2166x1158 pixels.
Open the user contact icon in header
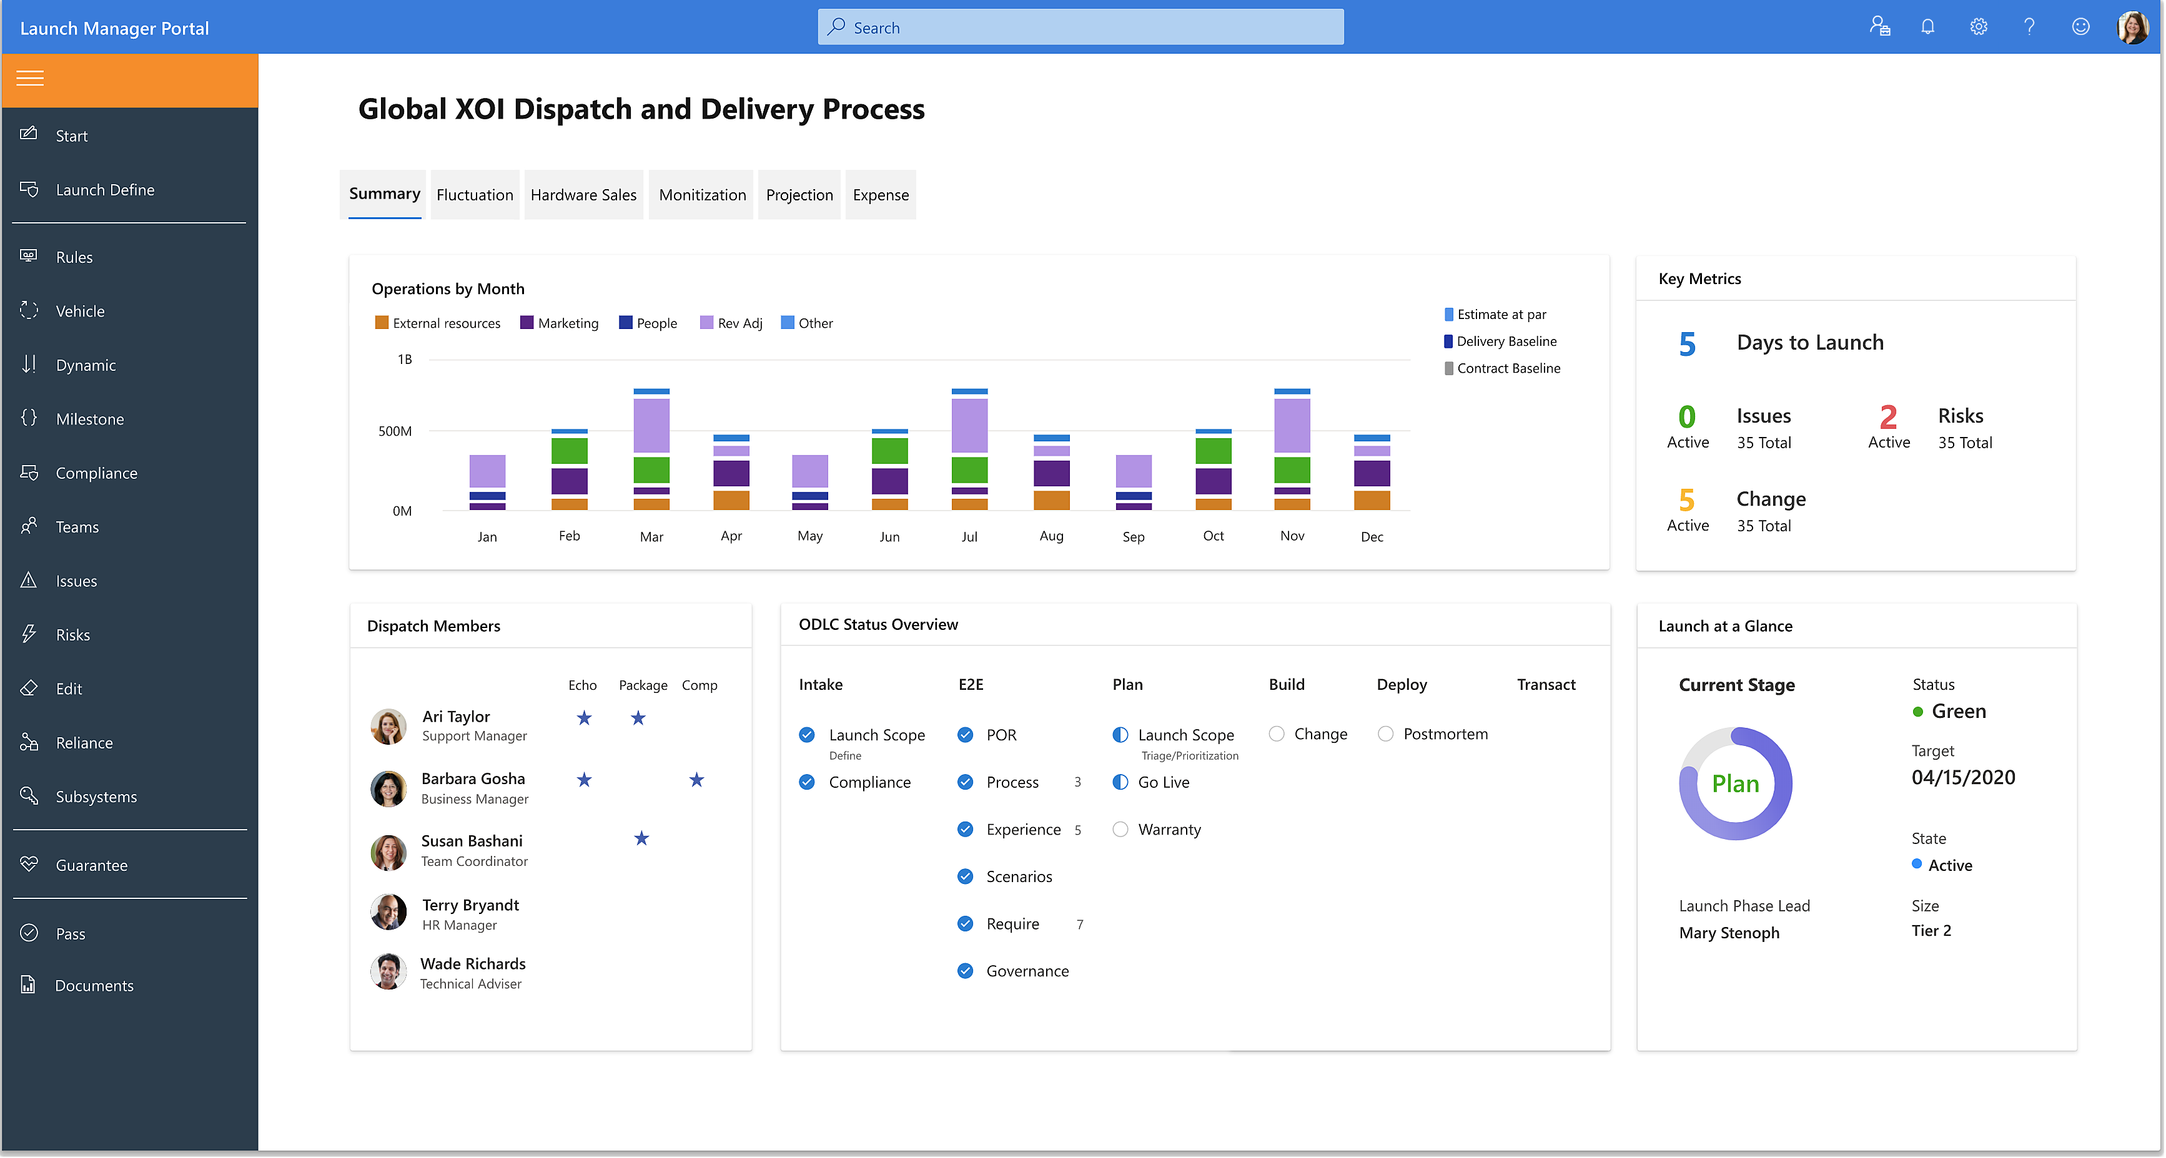pyautogui.click(x=1880, y=27)
